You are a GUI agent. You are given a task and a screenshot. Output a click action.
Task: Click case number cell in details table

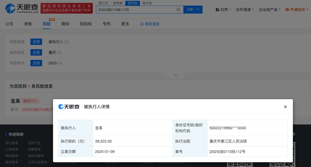coord(247,152)
